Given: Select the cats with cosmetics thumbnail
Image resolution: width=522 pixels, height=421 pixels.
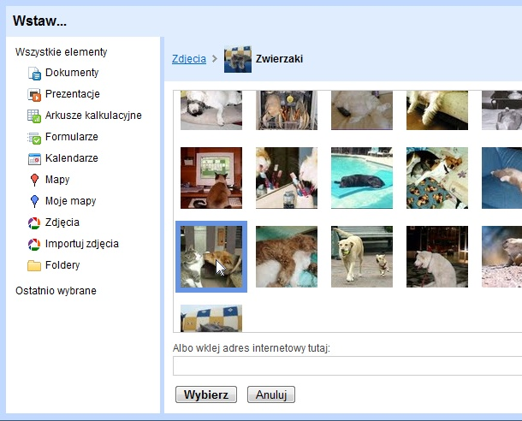Looking at the screenshot, I should (287, 178).
